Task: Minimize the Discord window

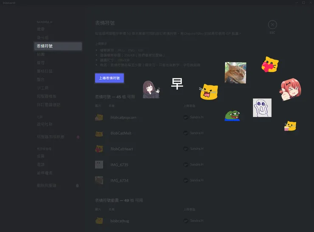Action: (x=297, y=3)
